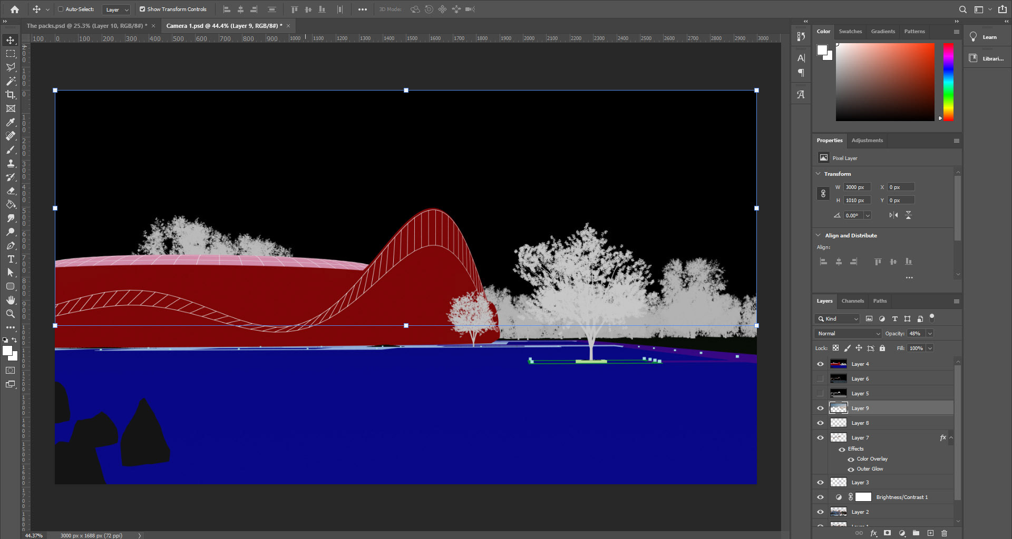The image size is (1012, 539).
Task: Collapse the Transform section
Action: [x=818, y=174]
